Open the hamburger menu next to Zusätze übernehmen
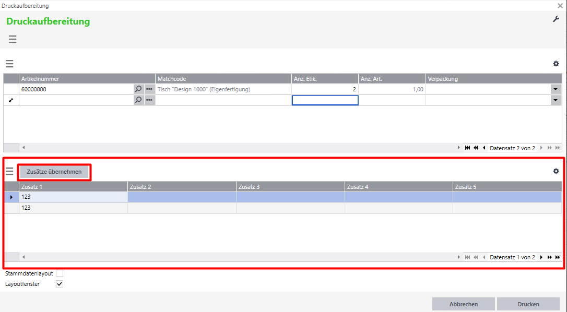 click(x=9, y=171)
